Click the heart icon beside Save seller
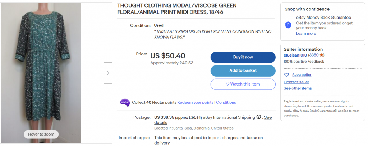The width and height of the screenshot is (368, 146). coord(286,75)
